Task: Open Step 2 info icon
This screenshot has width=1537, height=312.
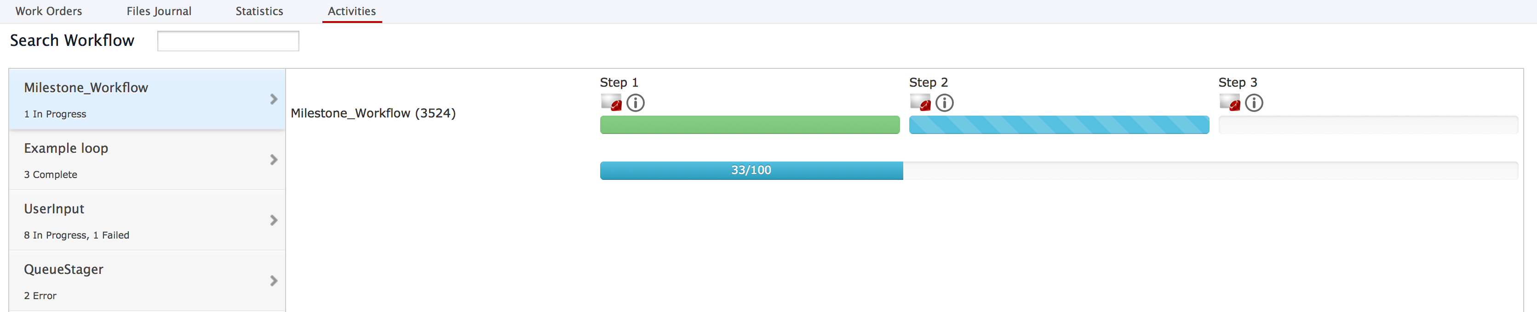Action: click(x=945, y=103)
